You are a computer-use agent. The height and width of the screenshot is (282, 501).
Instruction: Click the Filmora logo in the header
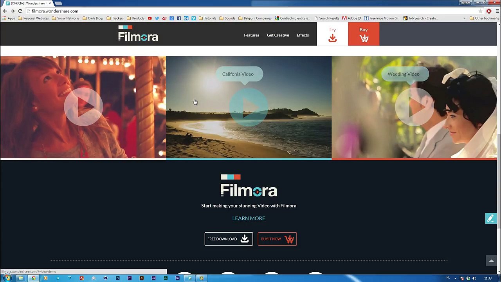pos(138,33)
